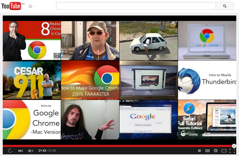This screenshot has width=239, height=156.
Task: Open Intro to Google Chrome Mac Version video
Action: [x=32, y=120]
